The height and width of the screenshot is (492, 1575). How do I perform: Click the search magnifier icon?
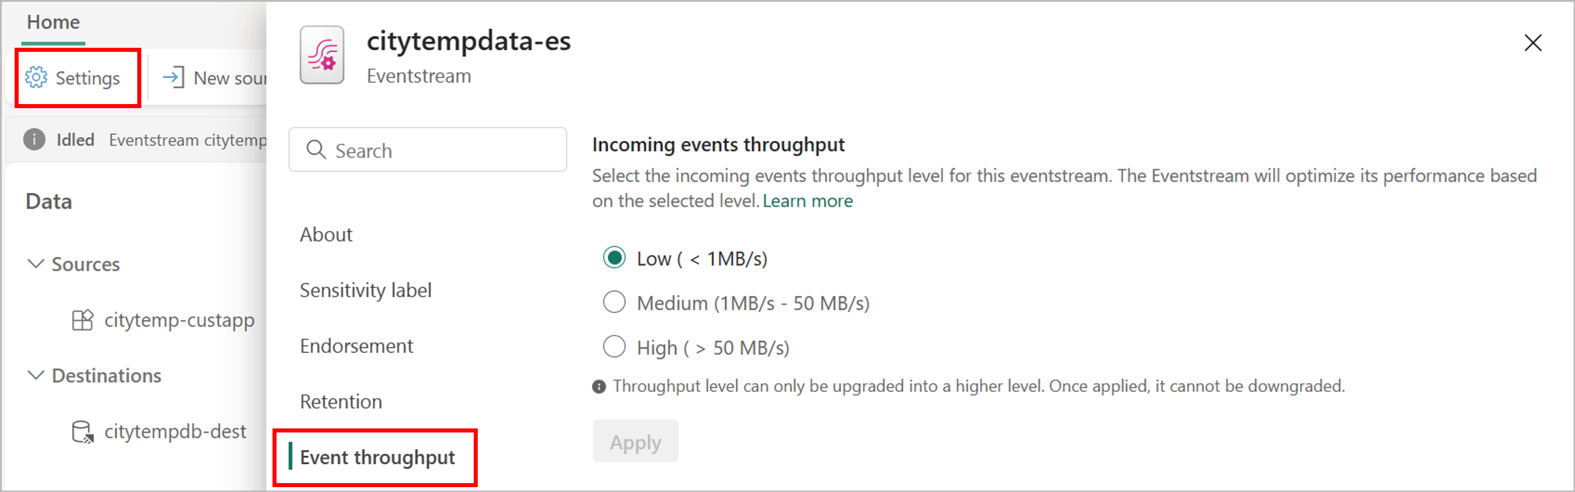coord(315,149)
